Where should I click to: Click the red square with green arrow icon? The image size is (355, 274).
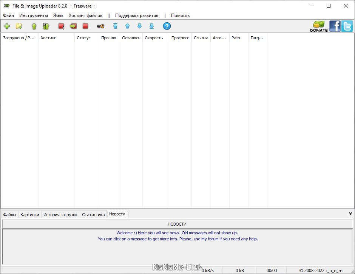73,26
